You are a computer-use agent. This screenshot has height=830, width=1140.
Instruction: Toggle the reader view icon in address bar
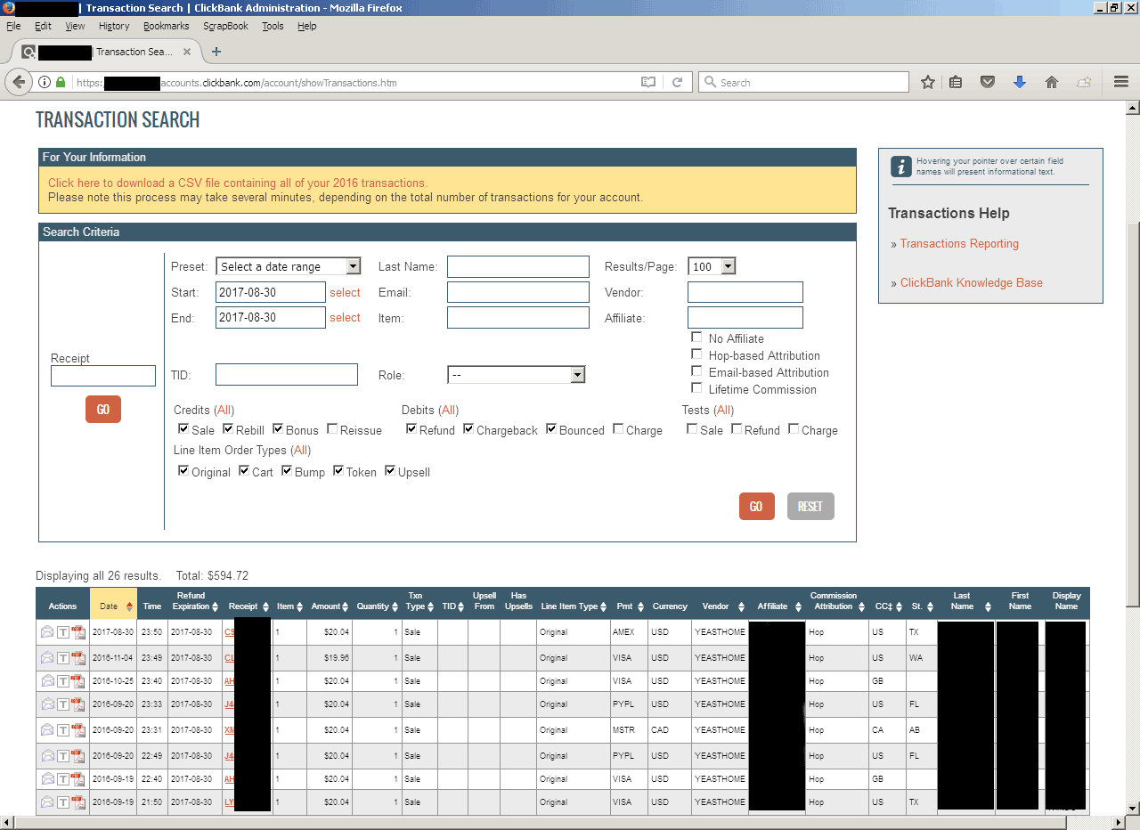[x=648, y=82]
